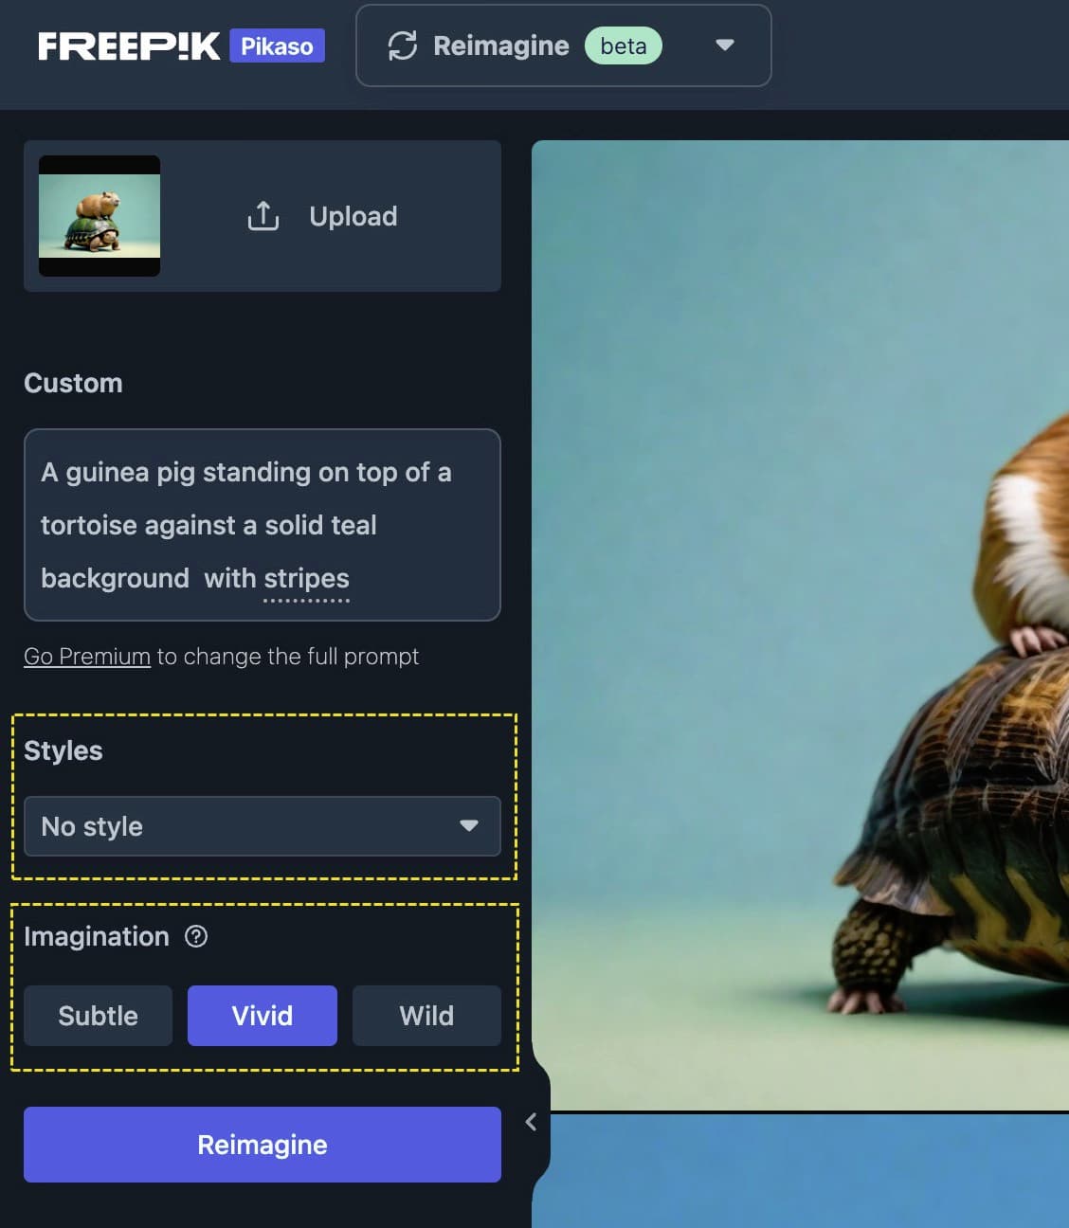Click the Pikaso badge
Screen dimensions: 1069x1228
277,45
